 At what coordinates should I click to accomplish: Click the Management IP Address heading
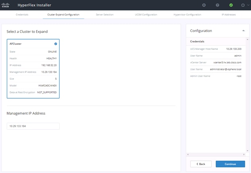pyautogui.click(x=26, y=113)
